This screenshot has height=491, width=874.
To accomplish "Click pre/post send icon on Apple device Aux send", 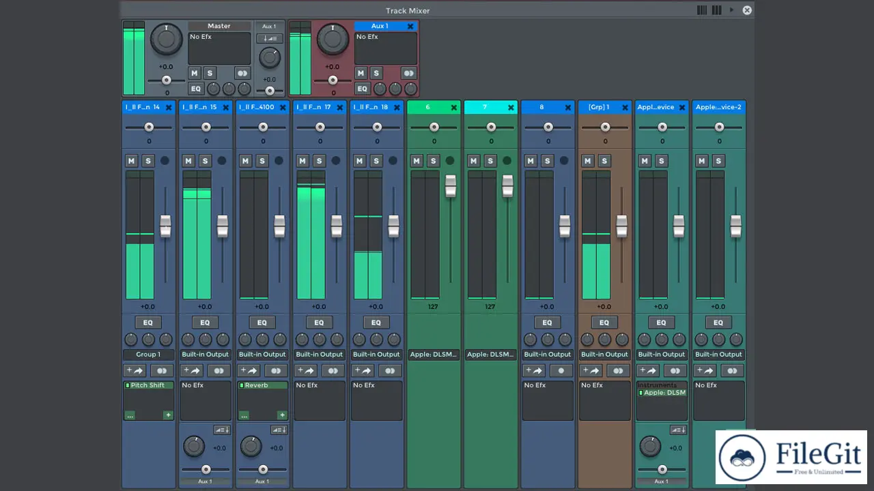I will point(678,430).
